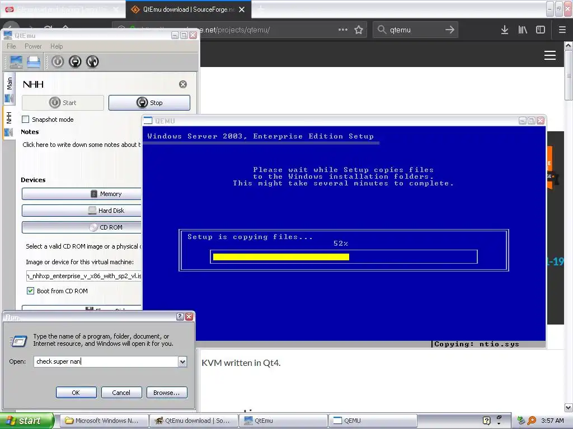This screenshot has height=429, width=573.
Task: Click the page scrollbar up arrow
Action: coord(569,46)
